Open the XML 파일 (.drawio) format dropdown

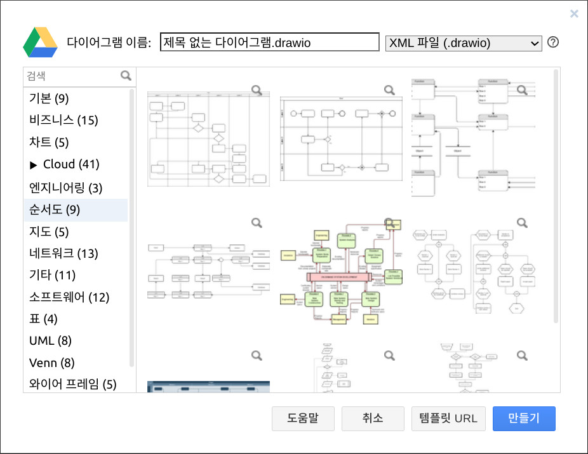[x=464, y=43]
